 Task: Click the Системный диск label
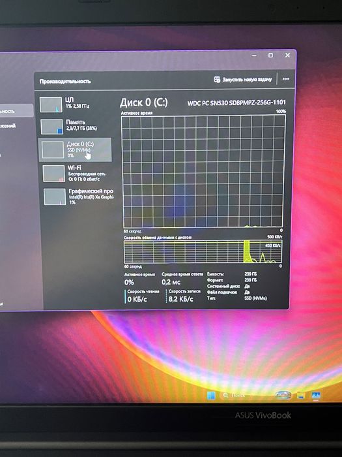tap(223, 286)
